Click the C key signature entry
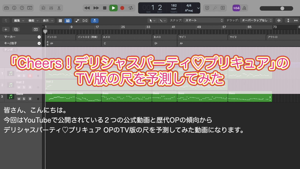300x169 pixels. pyautogui.click(x=105, y=44)
